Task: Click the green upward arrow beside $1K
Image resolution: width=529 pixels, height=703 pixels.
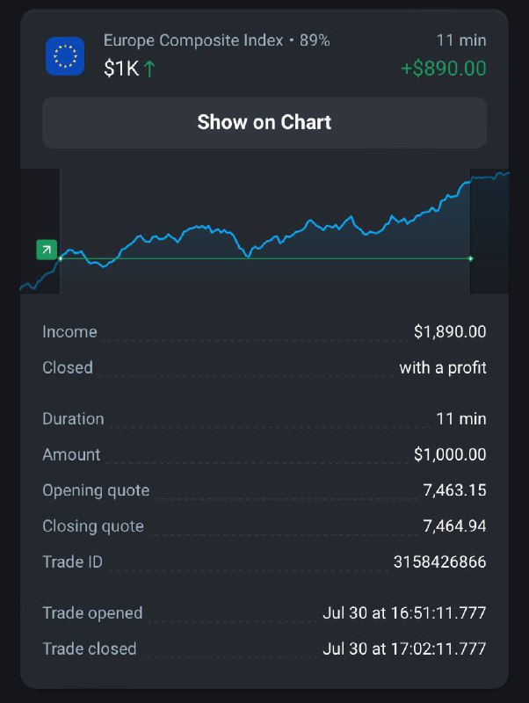Action: [149, 69]
